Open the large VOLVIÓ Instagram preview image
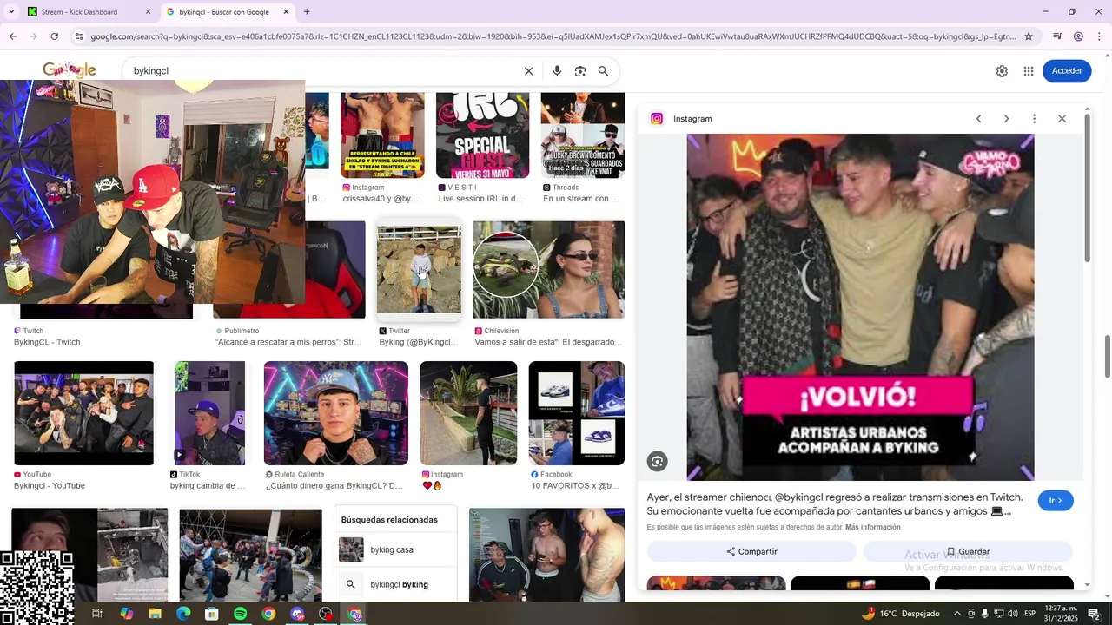 coord(860,307)
